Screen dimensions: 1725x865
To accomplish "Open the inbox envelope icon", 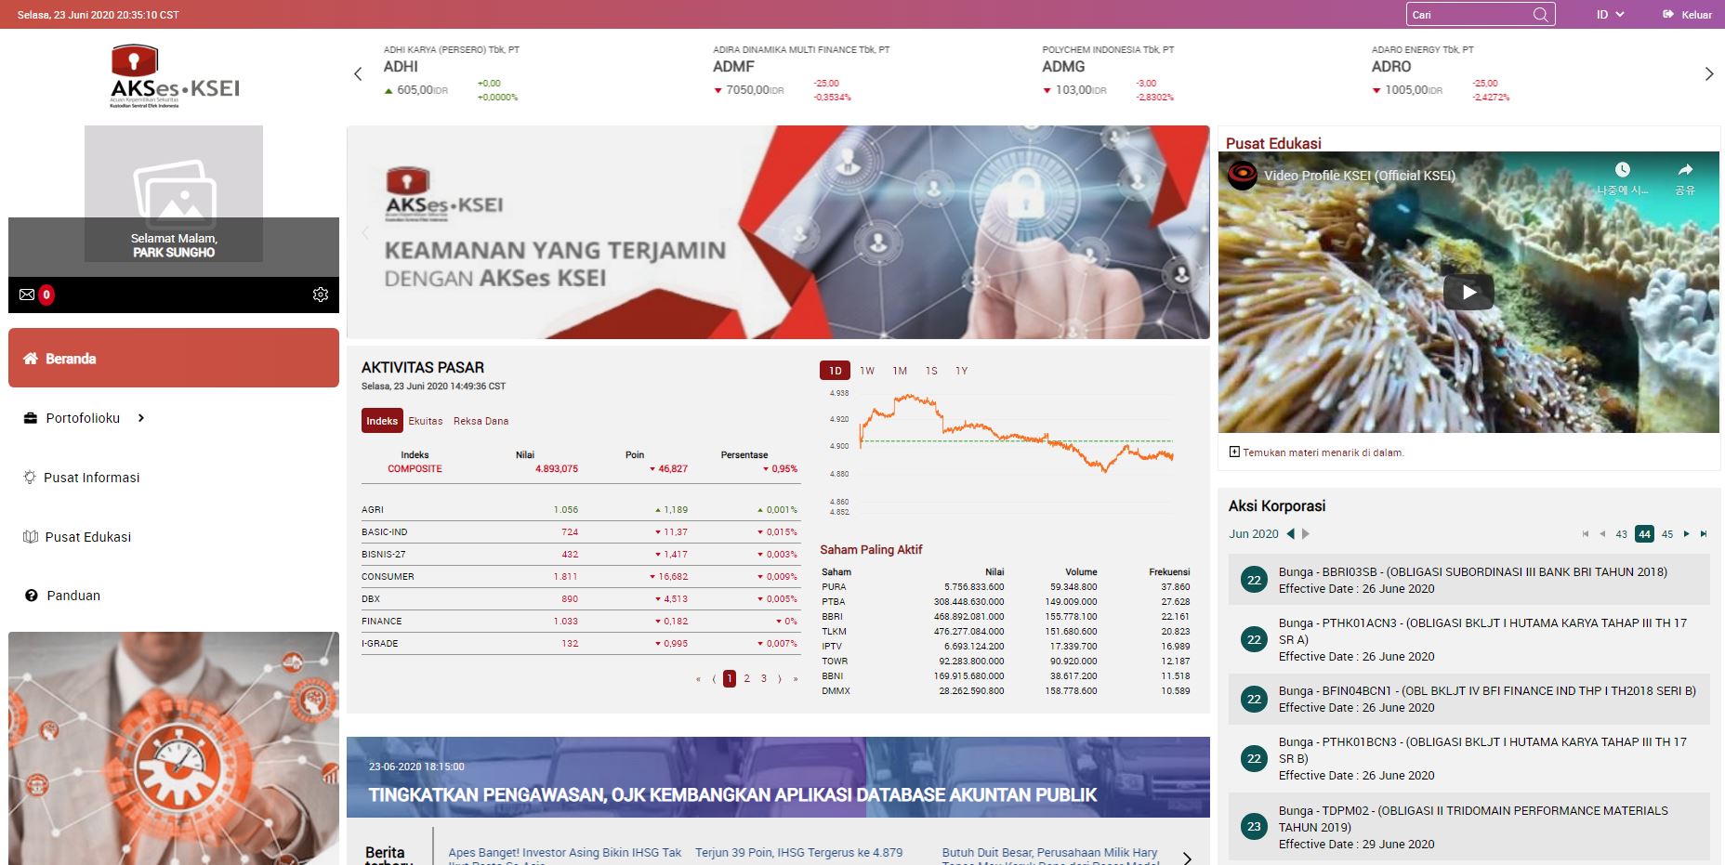I will tap(27, 295).
